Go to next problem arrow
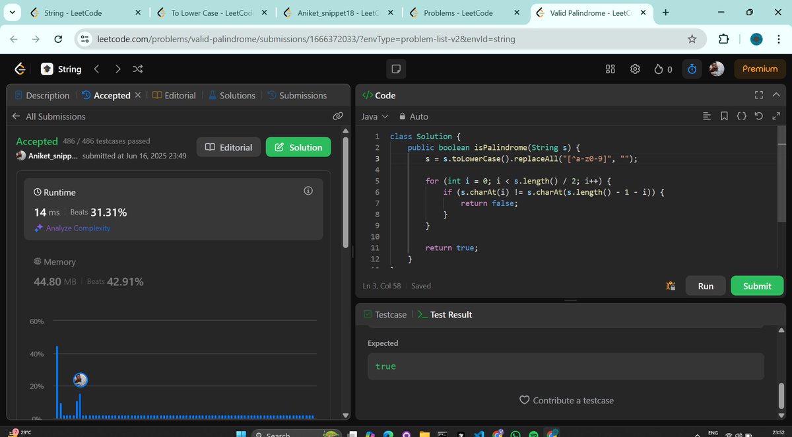The image size is (792, 437). [117, 69]
